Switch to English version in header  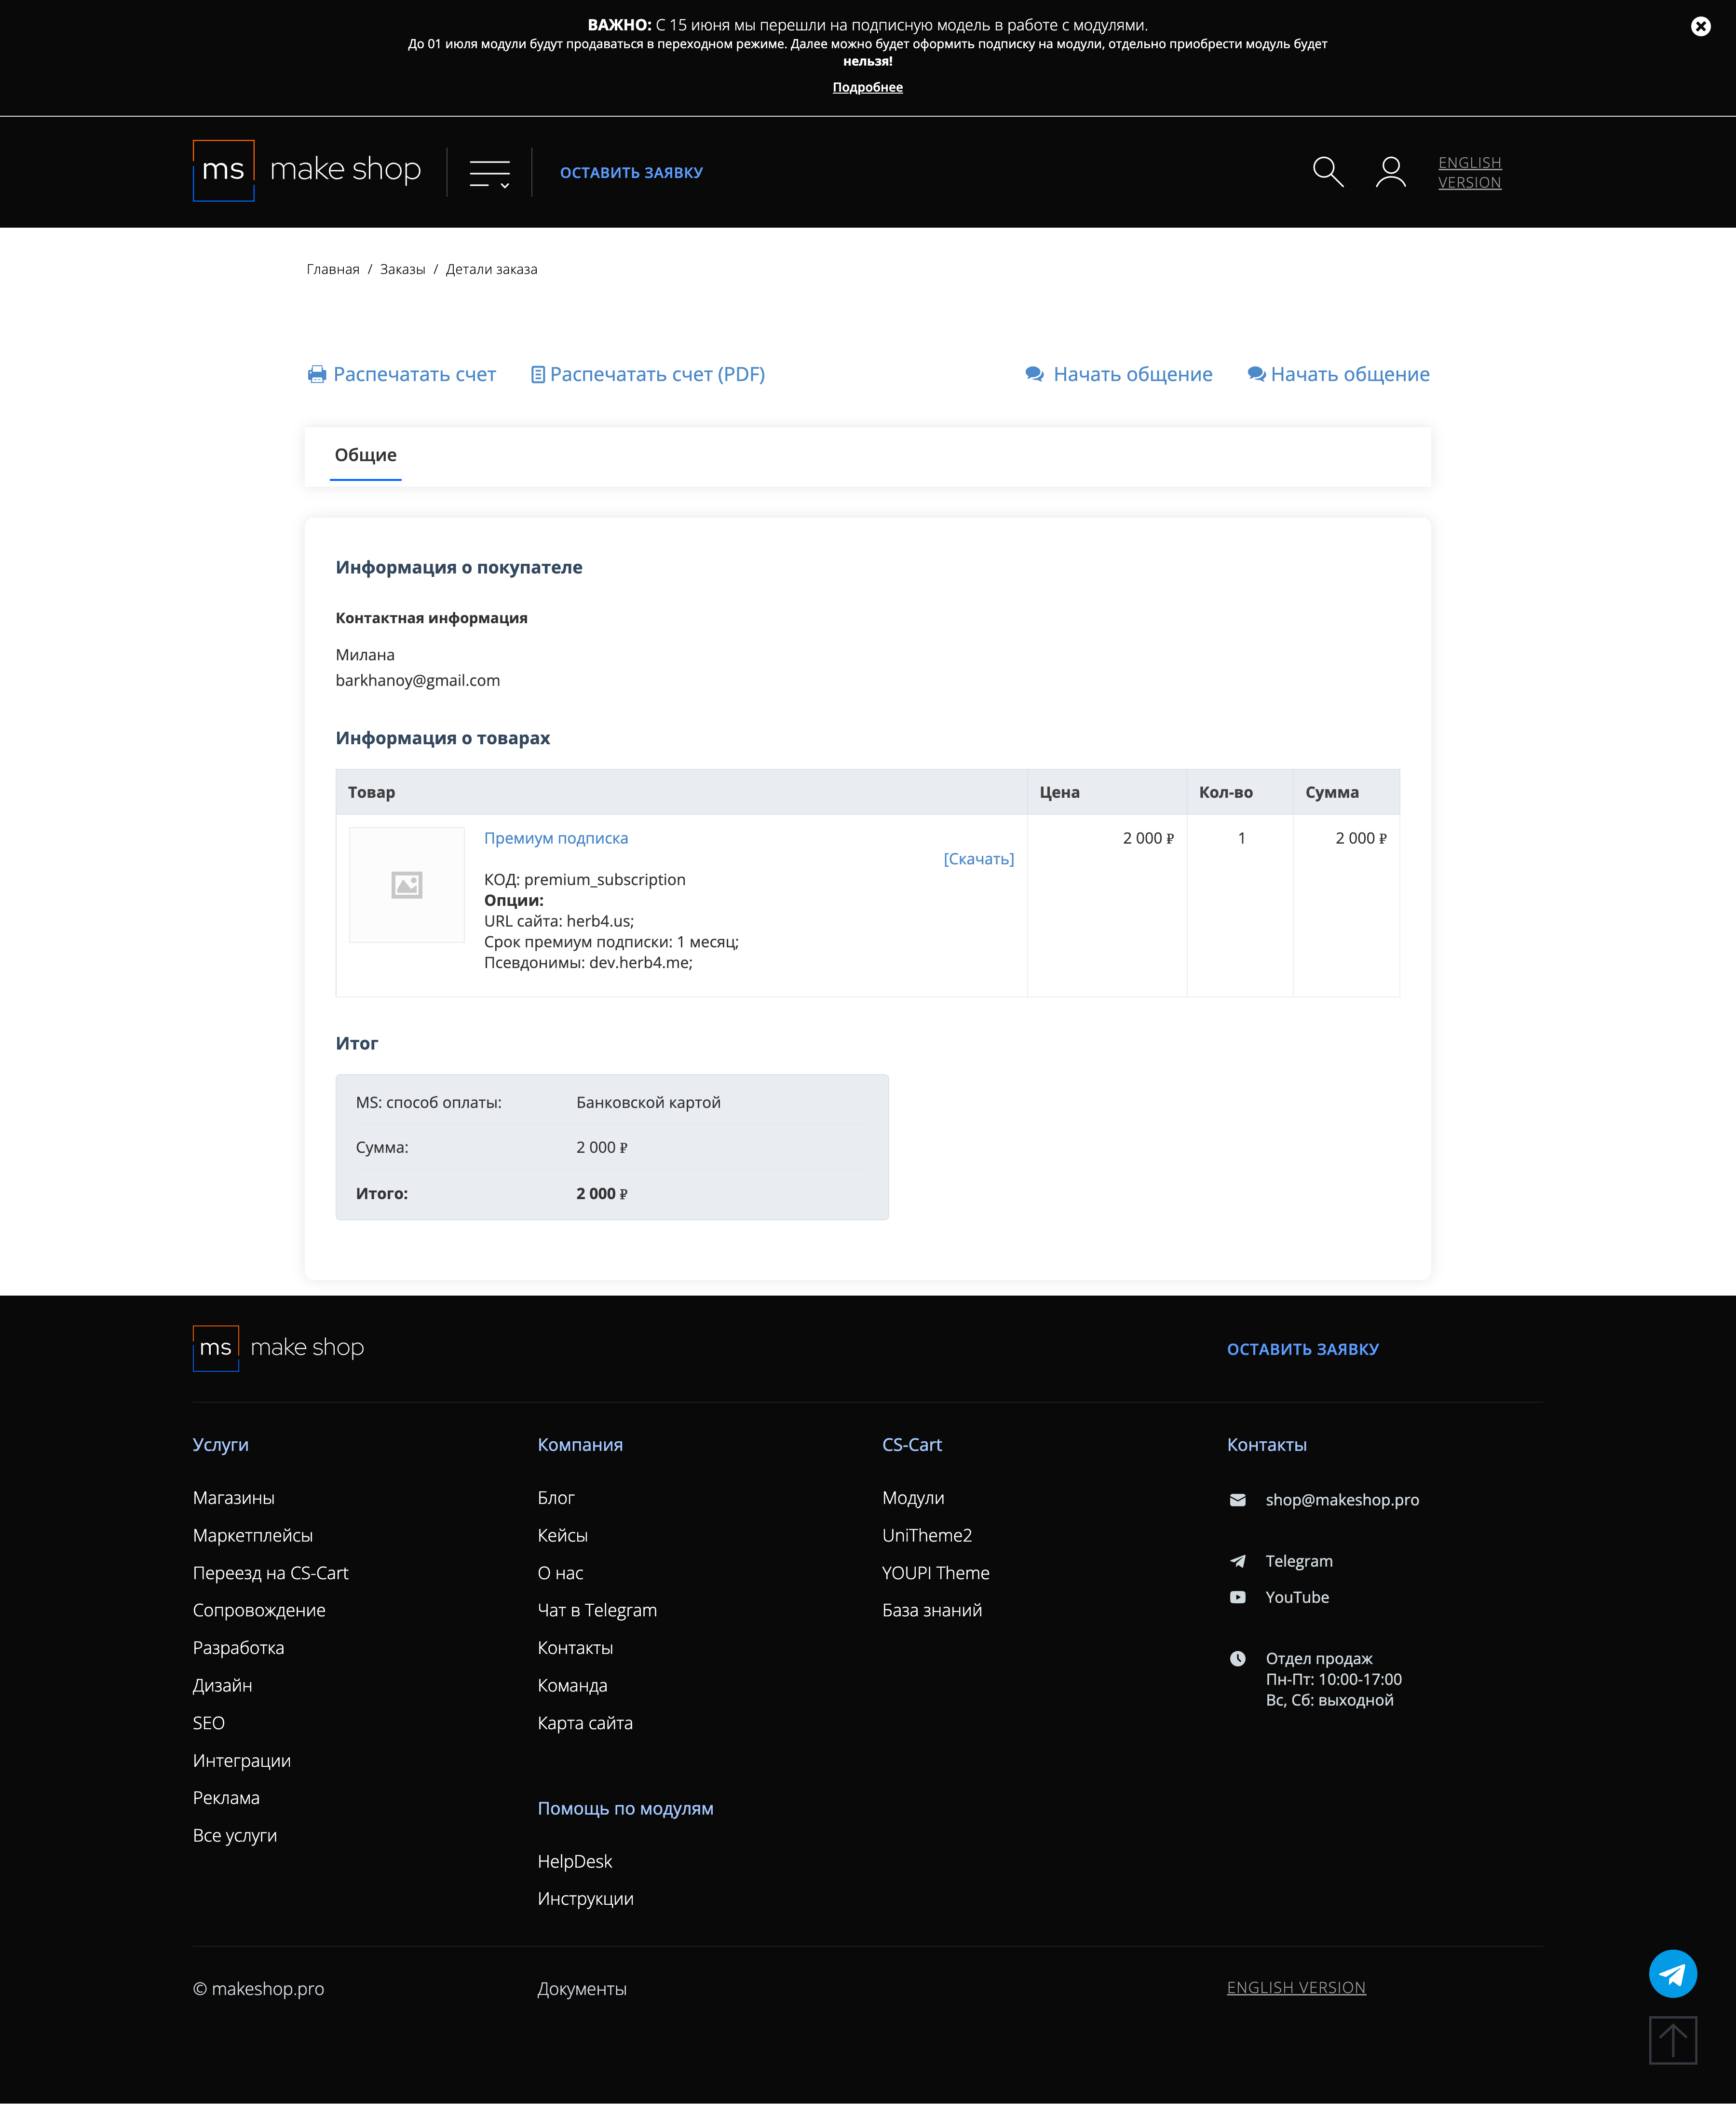coord(1469,172)
